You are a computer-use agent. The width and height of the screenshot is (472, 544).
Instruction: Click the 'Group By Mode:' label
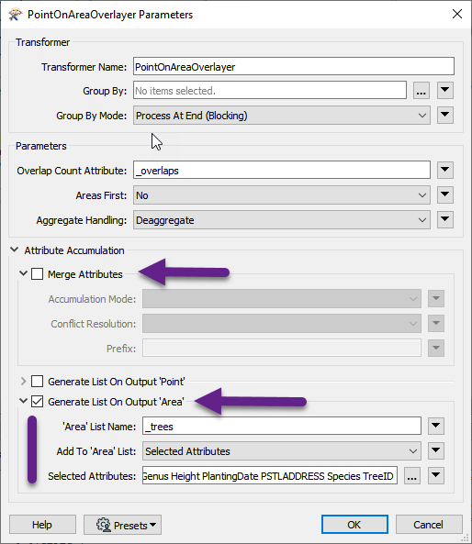tap(92, 116)
